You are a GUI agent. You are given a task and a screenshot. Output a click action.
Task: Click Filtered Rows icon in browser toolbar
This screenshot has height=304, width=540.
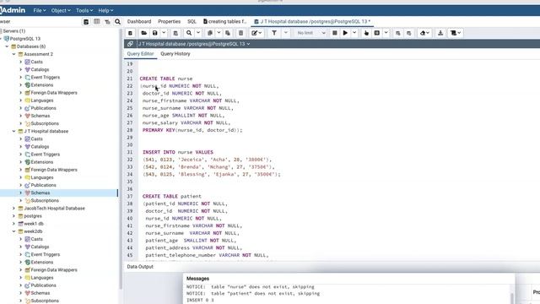click(x=107, y=22)
